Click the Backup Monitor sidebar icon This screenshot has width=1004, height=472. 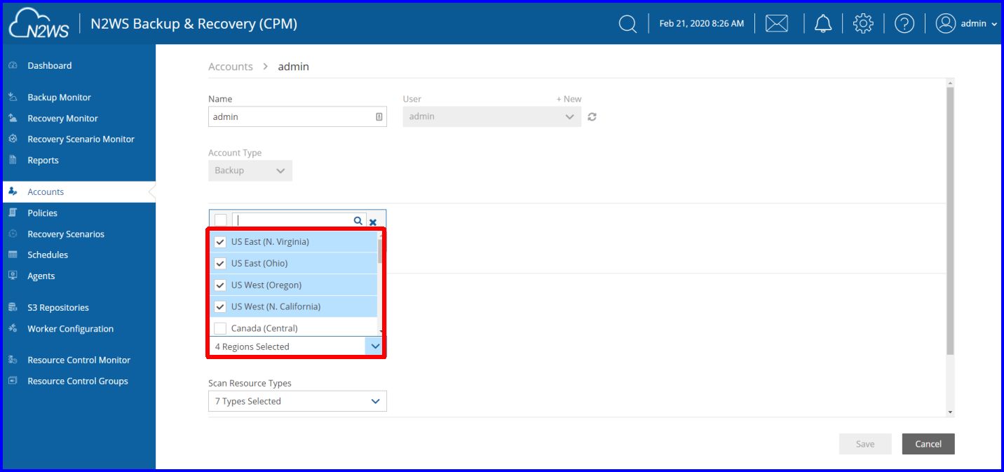tap(13, 97)
